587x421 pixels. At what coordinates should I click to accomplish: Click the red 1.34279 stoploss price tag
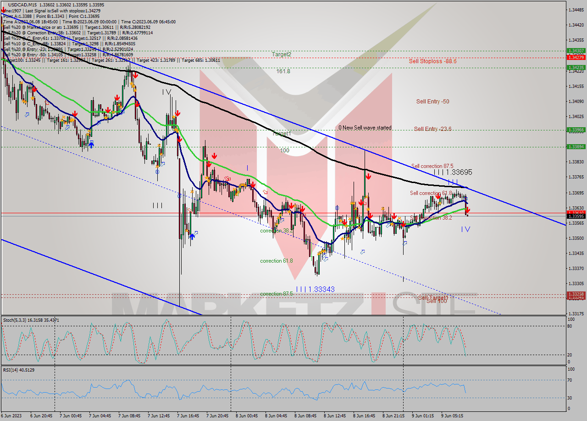(x=576, y=57)
